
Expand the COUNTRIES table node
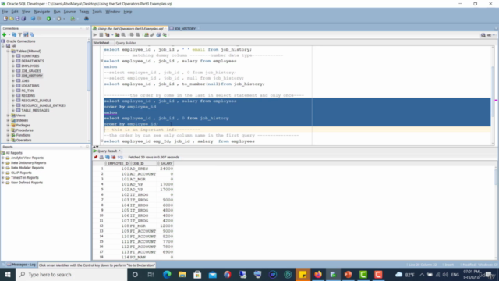point(13,56)
